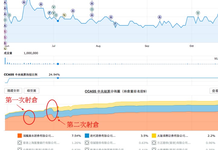Click the CCASS 中央結算持股比例 label
Image resolution: width=218 pixels, height=150 pixels.
(x=21, y=75)
